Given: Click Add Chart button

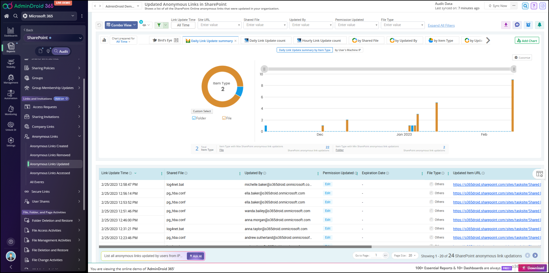Looking at the screenshot, I should click(527, 41).
